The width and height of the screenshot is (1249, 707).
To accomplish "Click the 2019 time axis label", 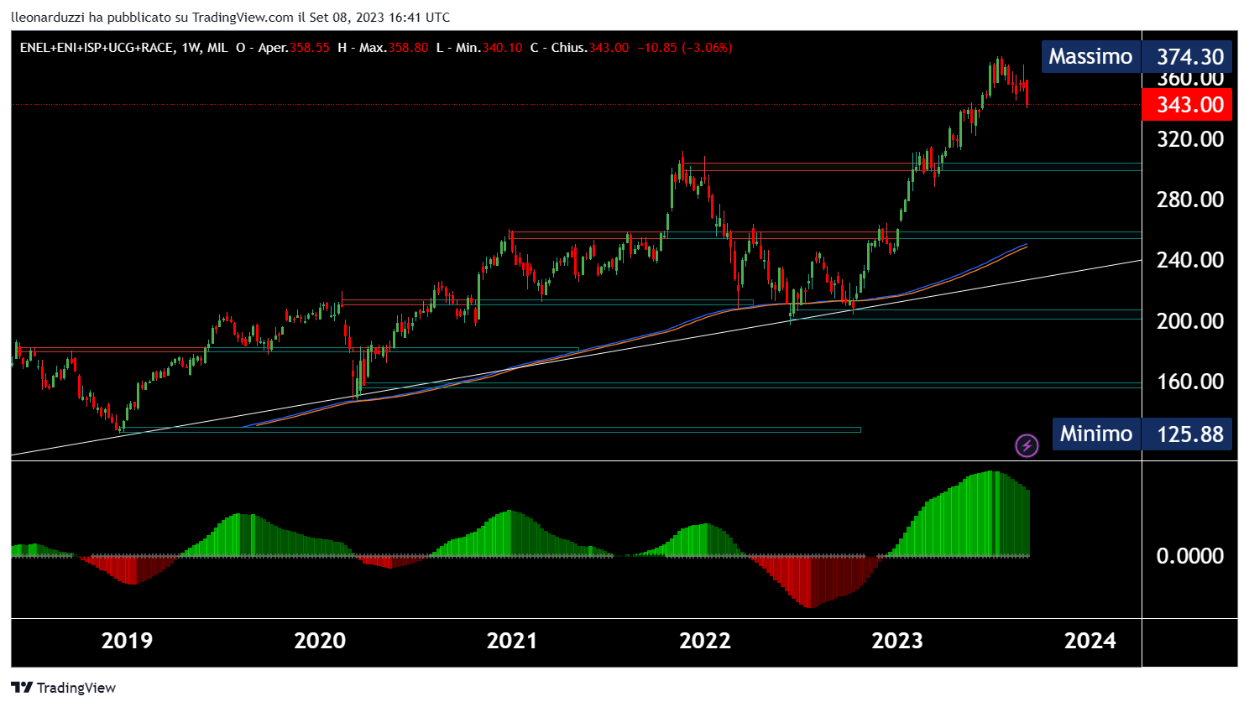I will coord(127,641).
